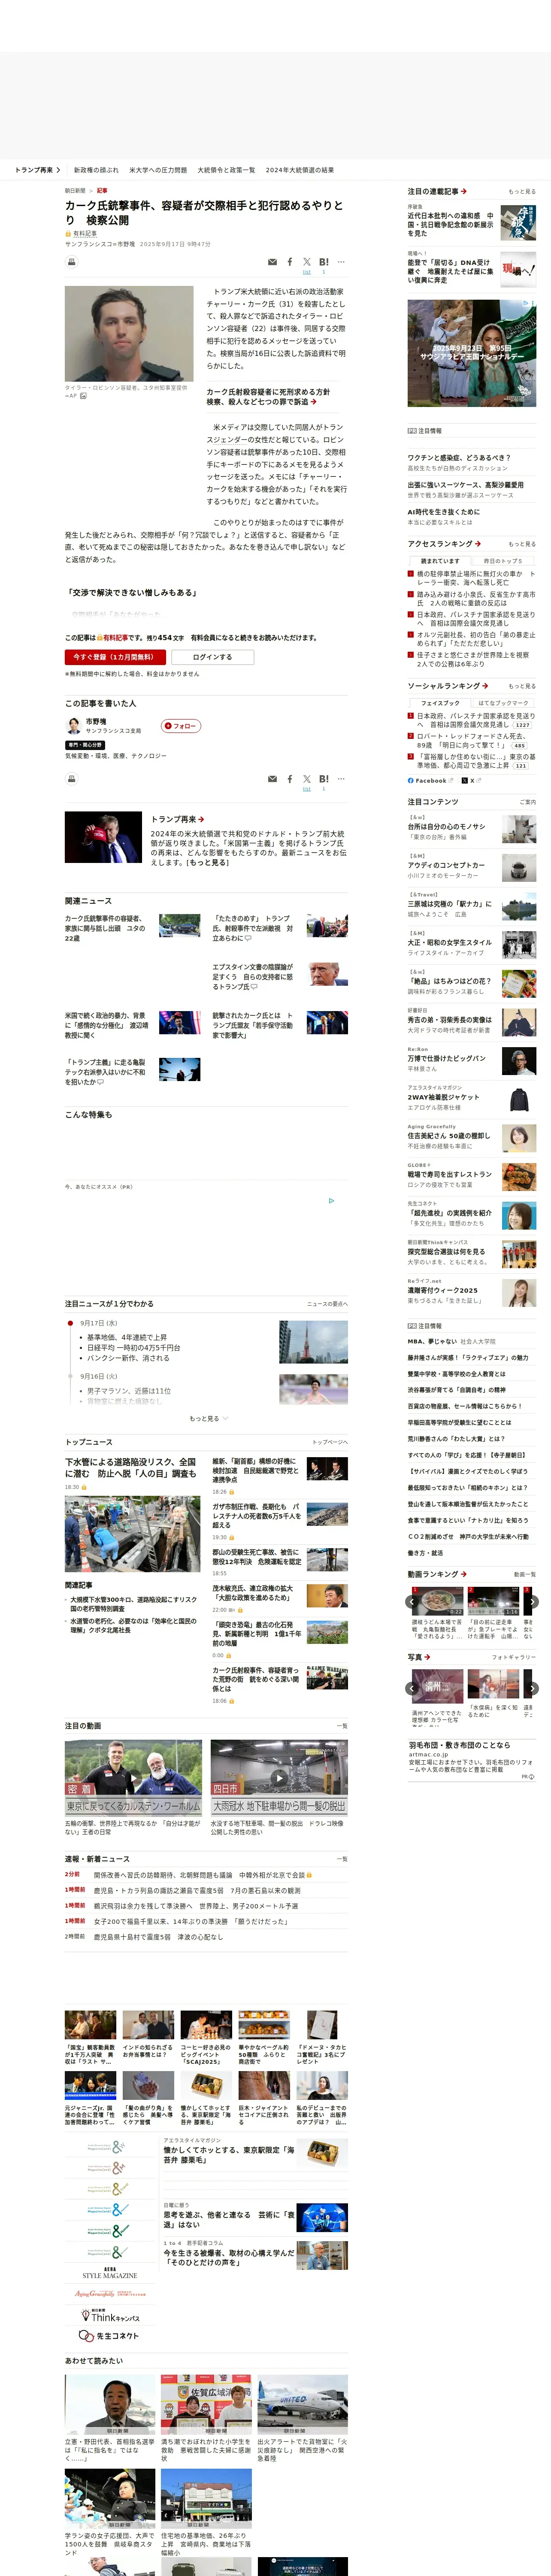Select 読まれています ranking tab
This screenshot has height=2576, width=551.
[440, 561]
